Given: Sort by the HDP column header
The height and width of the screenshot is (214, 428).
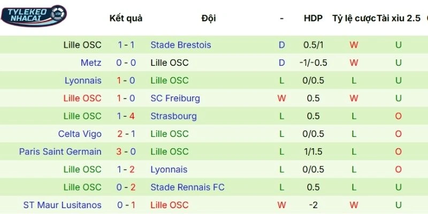Looking at the screenshot, I should click(313, 18).
